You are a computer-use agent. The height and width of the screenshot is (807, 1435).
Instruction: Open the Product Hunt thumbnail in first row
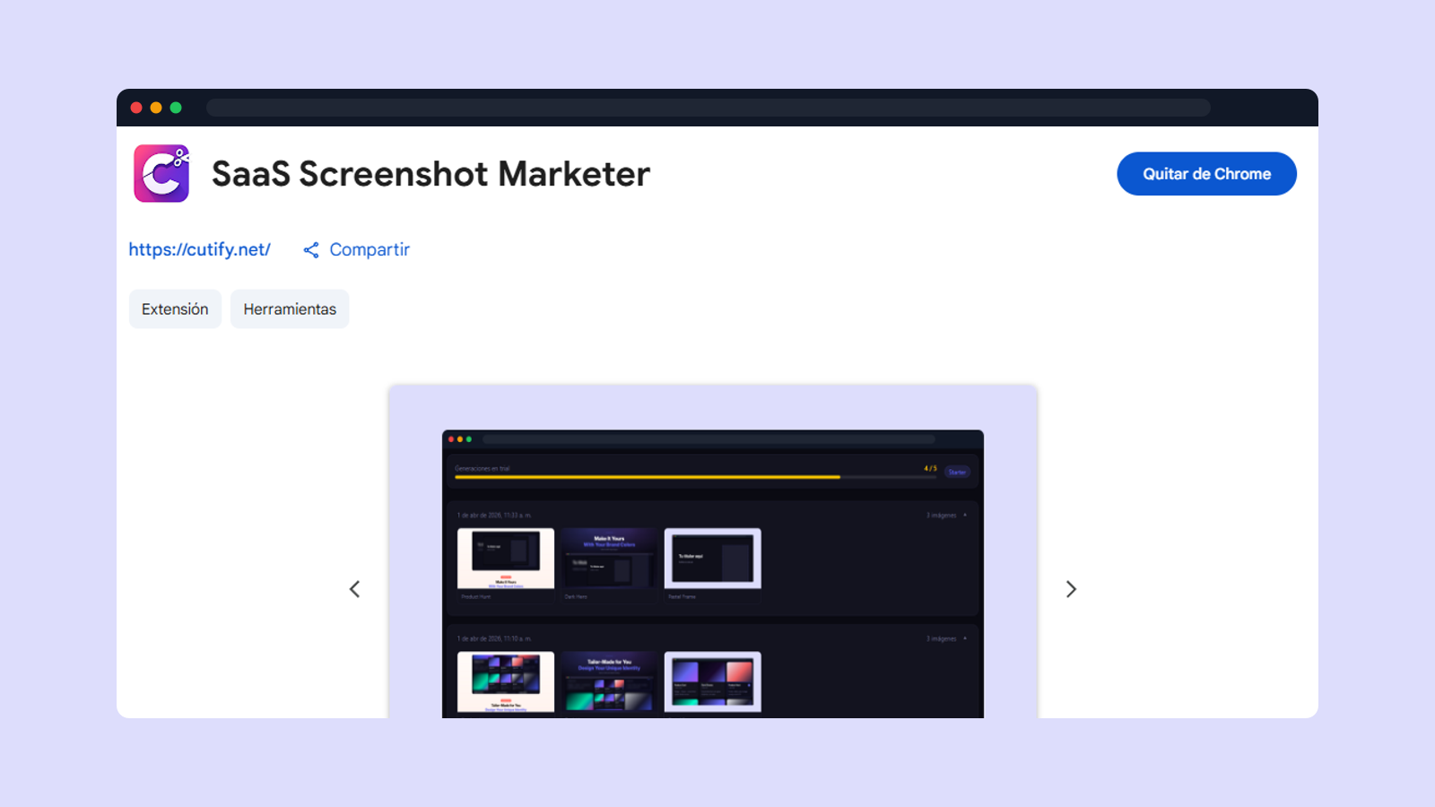[x=506, y=559]
